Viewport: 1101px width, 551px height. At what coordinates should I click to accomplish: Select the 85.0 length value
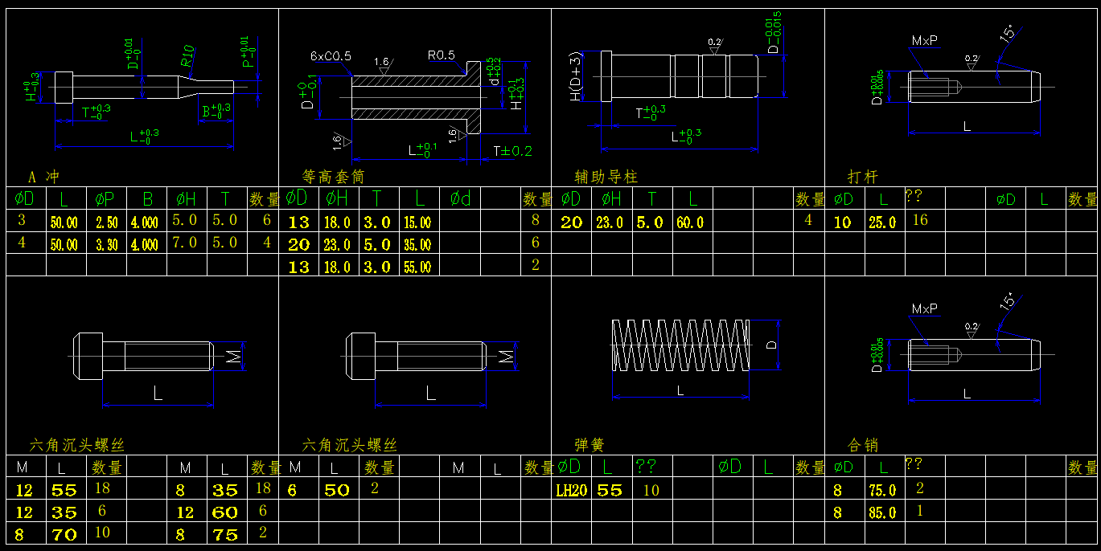pyautogui.click(x=881, y=512)
